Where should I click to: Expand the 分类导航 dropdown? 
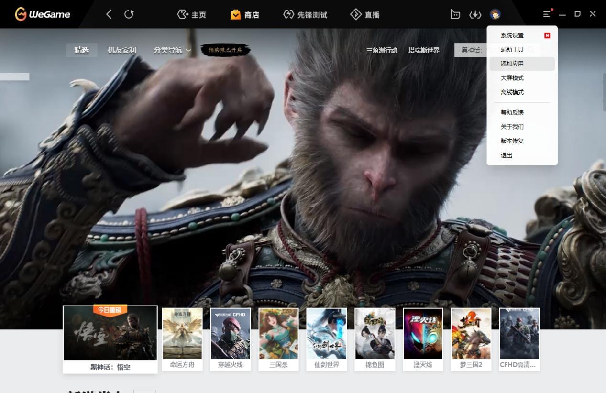pos(172,50)
